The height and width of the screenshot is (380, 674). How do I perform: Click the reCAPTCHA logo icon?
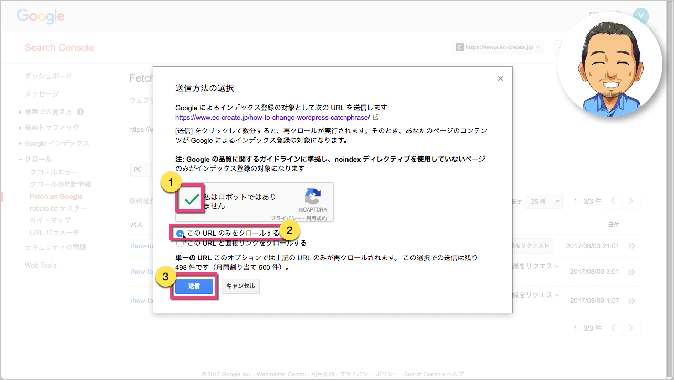point(312,196)
